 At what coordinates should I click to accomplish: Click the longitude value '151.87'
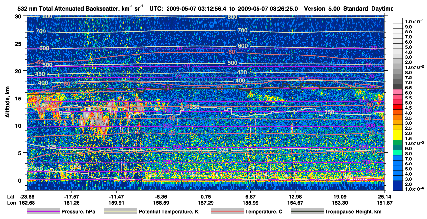click(385, 203)
